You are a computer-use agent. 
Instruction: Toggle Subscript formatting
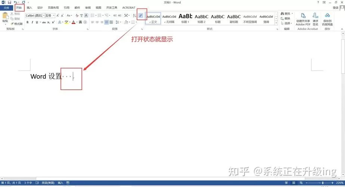[49, 22]
